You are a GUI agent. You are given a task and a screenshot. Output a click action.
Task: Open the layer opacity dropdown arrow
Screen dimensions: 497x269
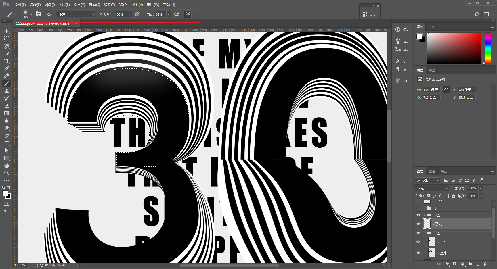(x=481, y=188)
